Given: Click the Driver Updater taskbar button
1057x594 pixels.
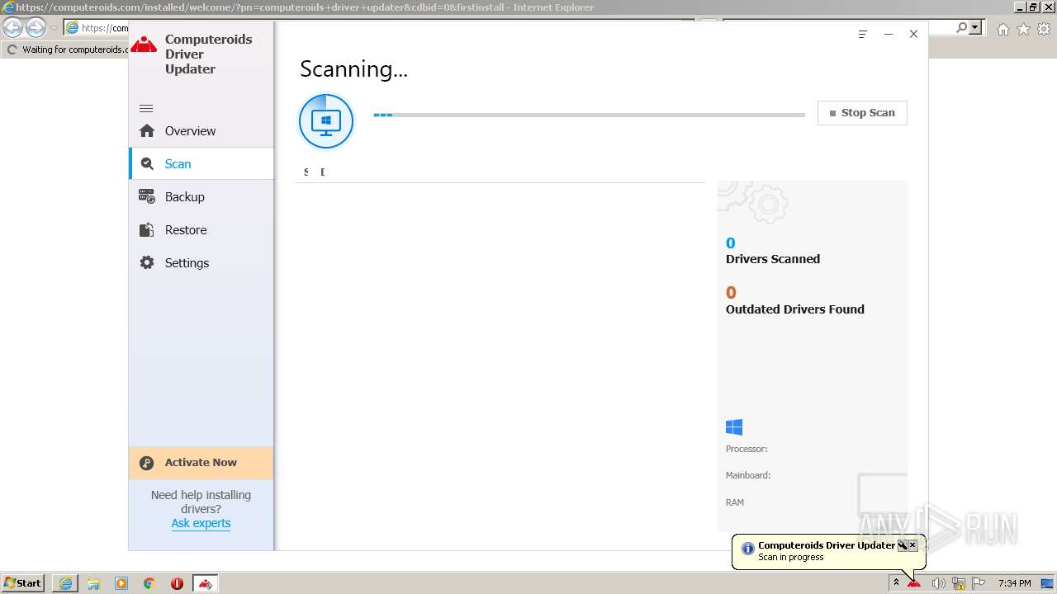Looking at the screenshot, I should [x=206, y=583].
